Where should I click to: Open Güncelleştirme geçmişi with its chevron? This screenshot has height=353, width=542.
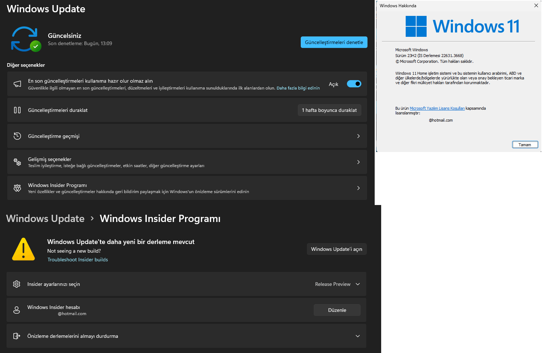[358, 136]
